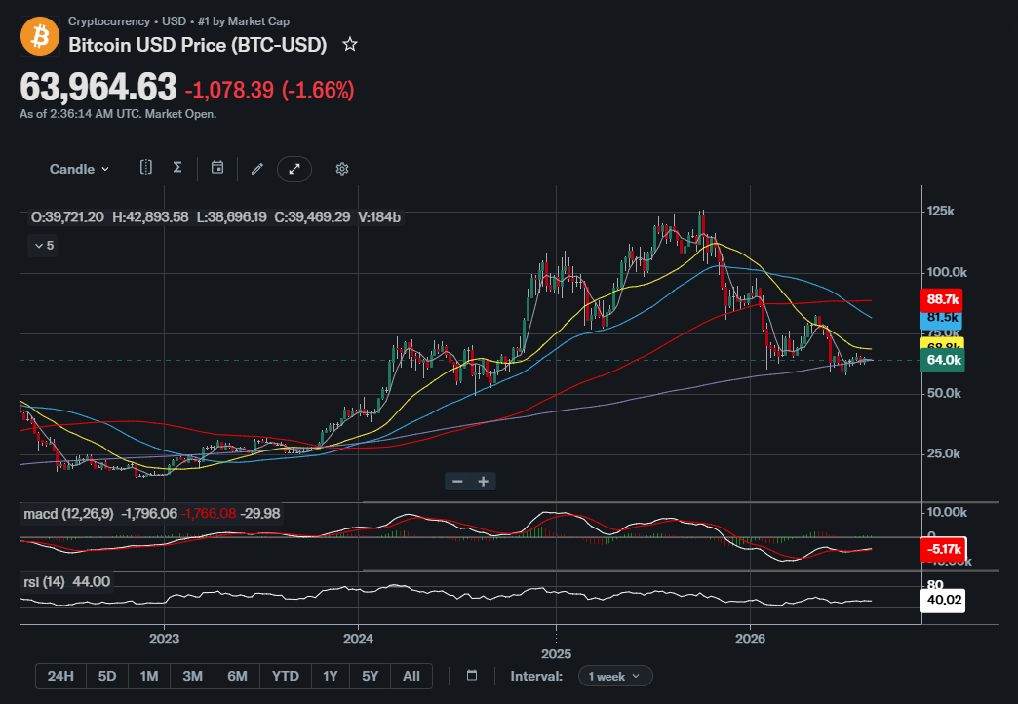
Task: Click the #1 by Market Cap text
Action: (x=244, y=21)
